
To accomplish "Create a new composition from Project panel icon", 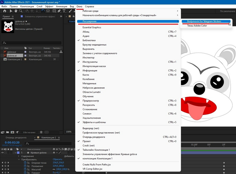I will click(x=12, y=132).
